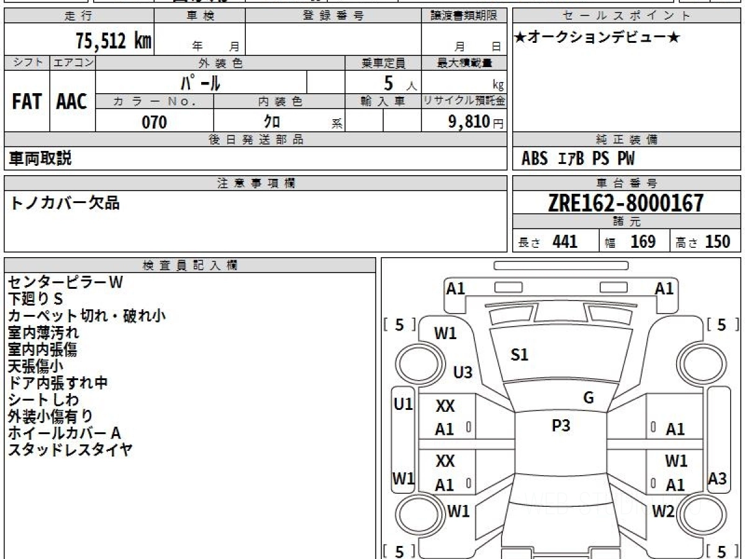Click the 75,512 km mileage value
The image size is (745, 559).
click(113, 41)
